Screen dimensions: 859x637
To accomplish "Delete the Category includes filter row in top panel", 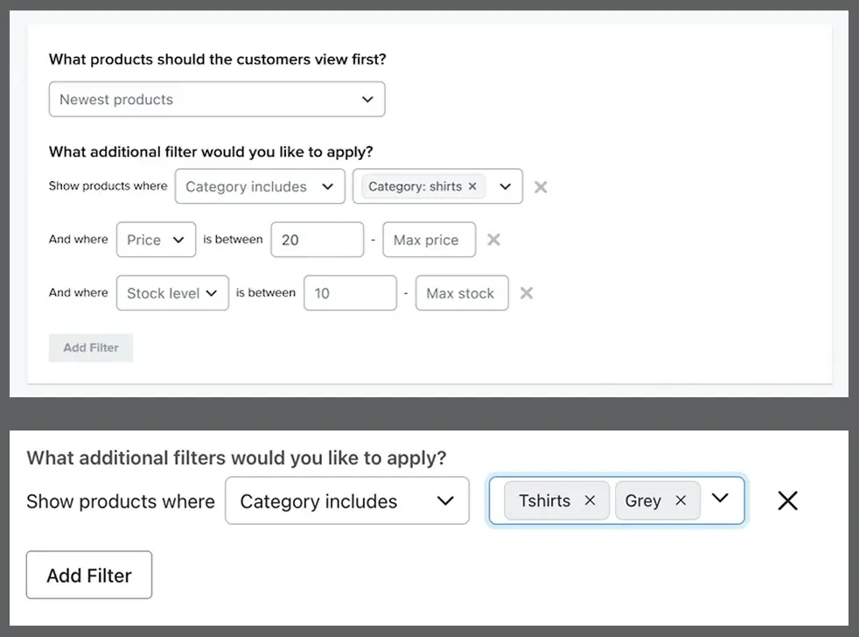I will tap(541, 187).
